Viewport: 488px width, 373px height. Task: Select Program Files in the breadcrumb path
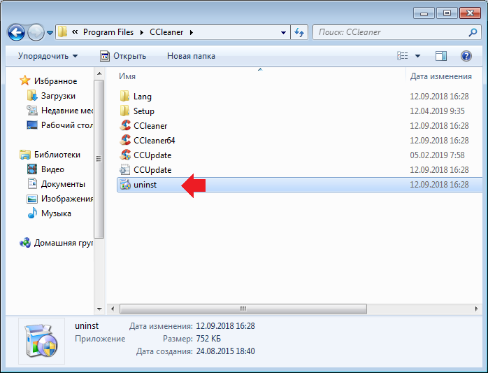(108, 32)
